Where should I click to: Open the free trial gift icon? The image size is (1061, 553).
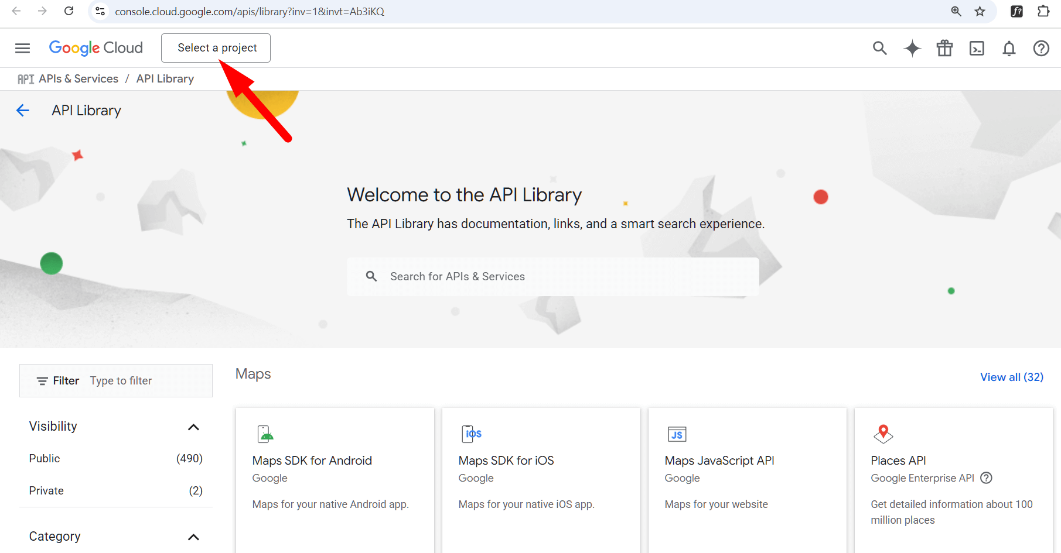coord(944,48)
